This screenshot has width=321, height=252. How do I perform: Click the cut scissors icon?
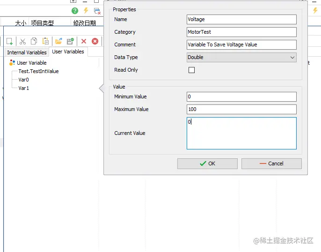click(22, 41)
